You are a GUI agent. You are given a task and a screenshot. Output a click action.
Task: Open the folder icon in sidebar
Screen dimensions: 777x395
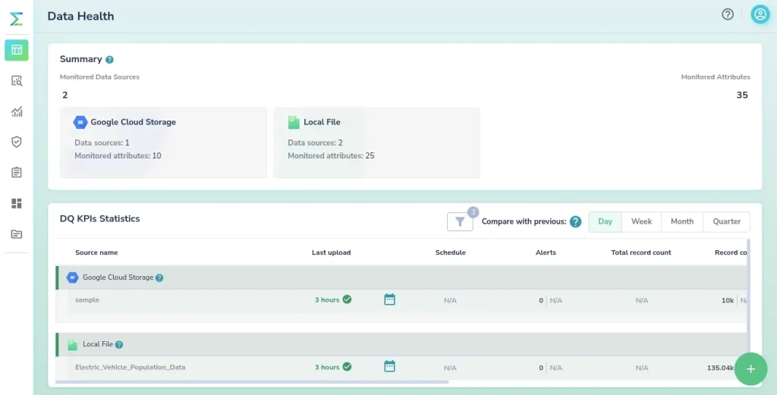click(x=17, y=234)
